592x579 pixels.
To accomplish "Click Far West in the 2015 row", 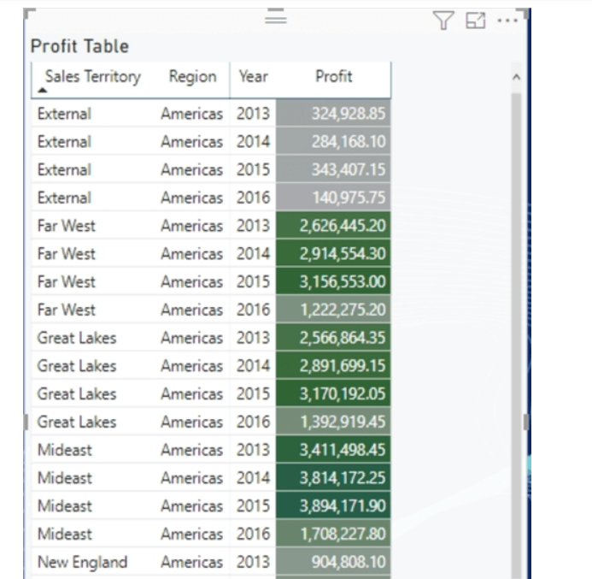I will 66,281.
